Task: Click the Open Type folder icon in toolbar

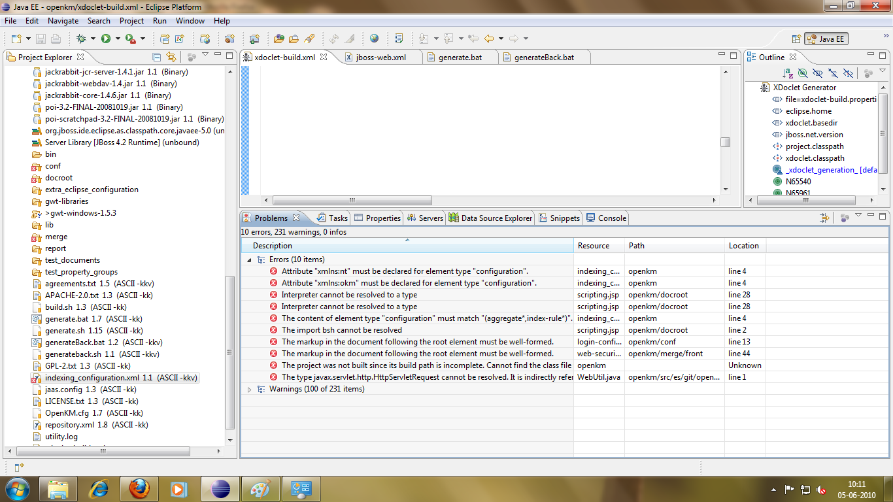Action: coord(279,39)
